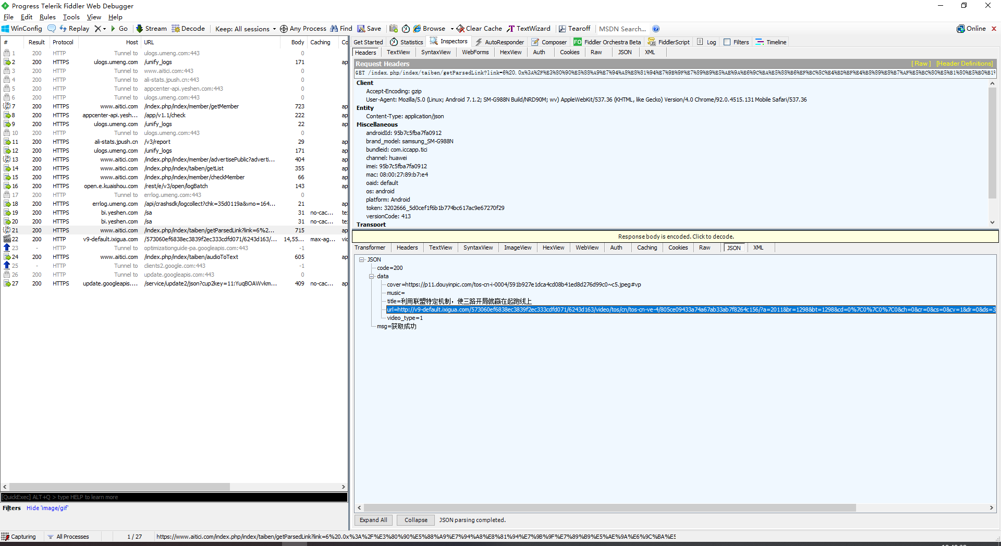Open Find sessions binoculars
This screenshot has width=1001, height=546.
pos(341,29)
